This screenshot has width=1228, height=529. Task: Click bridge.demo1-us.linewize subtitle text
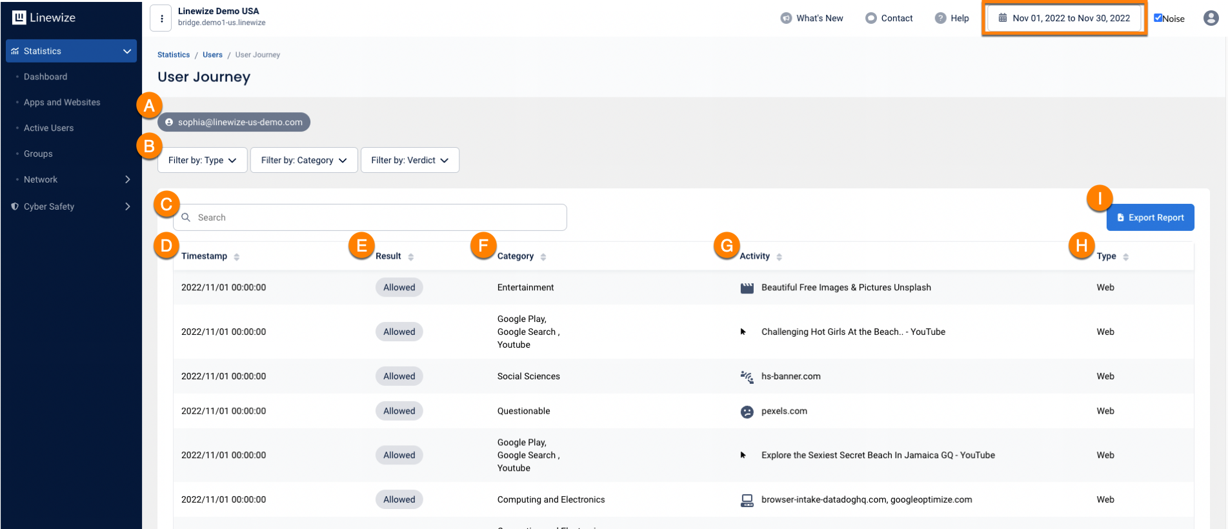(222, 23)
